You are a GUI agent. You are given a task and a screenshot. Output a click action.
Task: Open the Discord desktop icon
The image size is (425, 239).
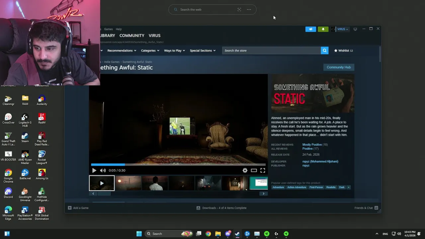[8, 193]
